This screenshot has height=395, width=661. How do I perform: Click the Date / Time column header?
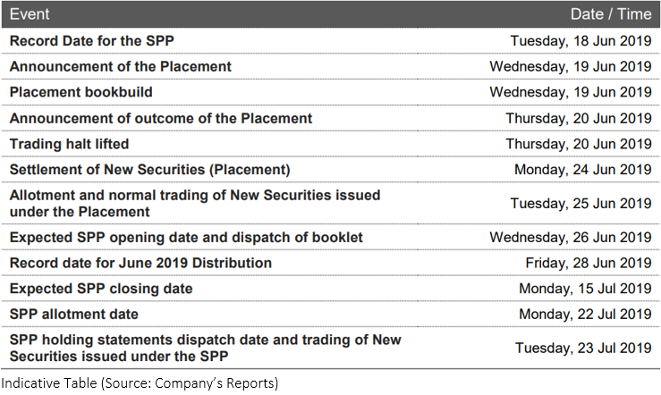click(611, 14)
